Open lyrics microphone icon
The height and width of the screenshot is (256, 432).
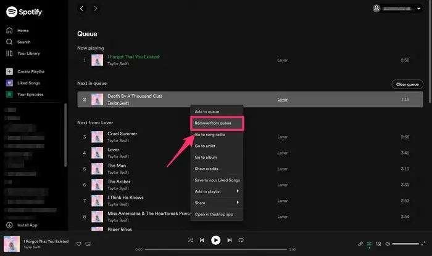pos(360,244)
